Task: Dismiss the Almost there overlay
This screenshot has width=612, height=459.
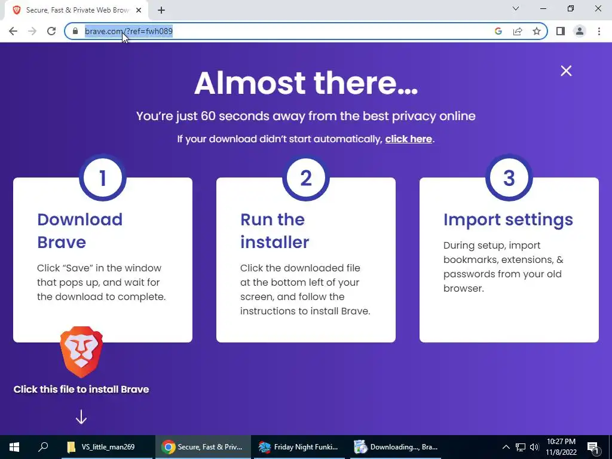Action: (566, 71)
